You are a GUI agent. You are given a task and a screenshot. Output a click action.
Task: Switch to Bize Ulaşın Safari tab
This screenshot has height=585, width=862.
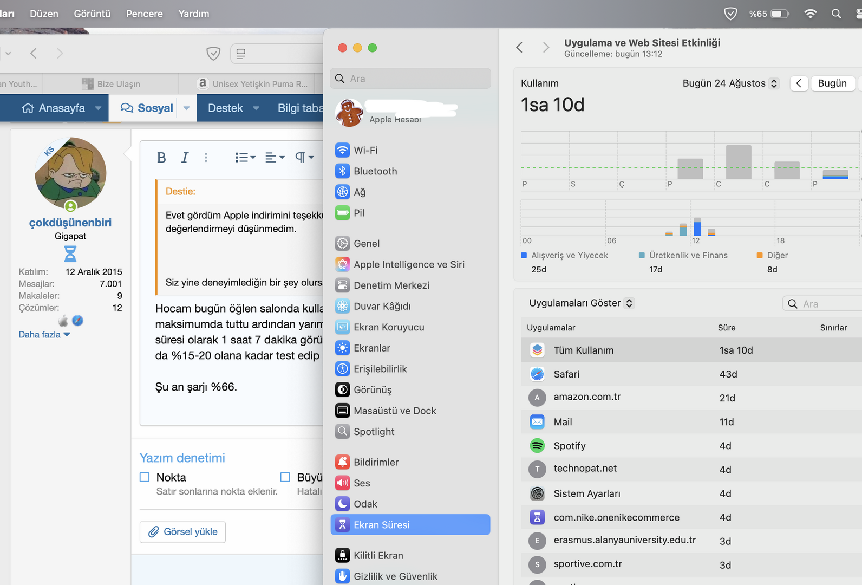(x=111, y=84)
